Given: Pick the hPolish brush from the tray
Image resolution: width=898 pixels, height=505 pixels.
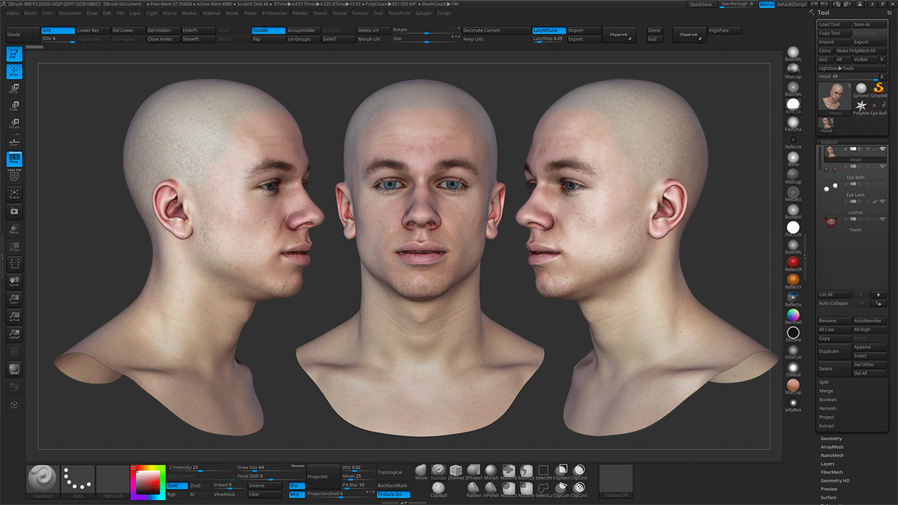Looking at the screenshot, I should pyautogui.click(x=491, y=488).
